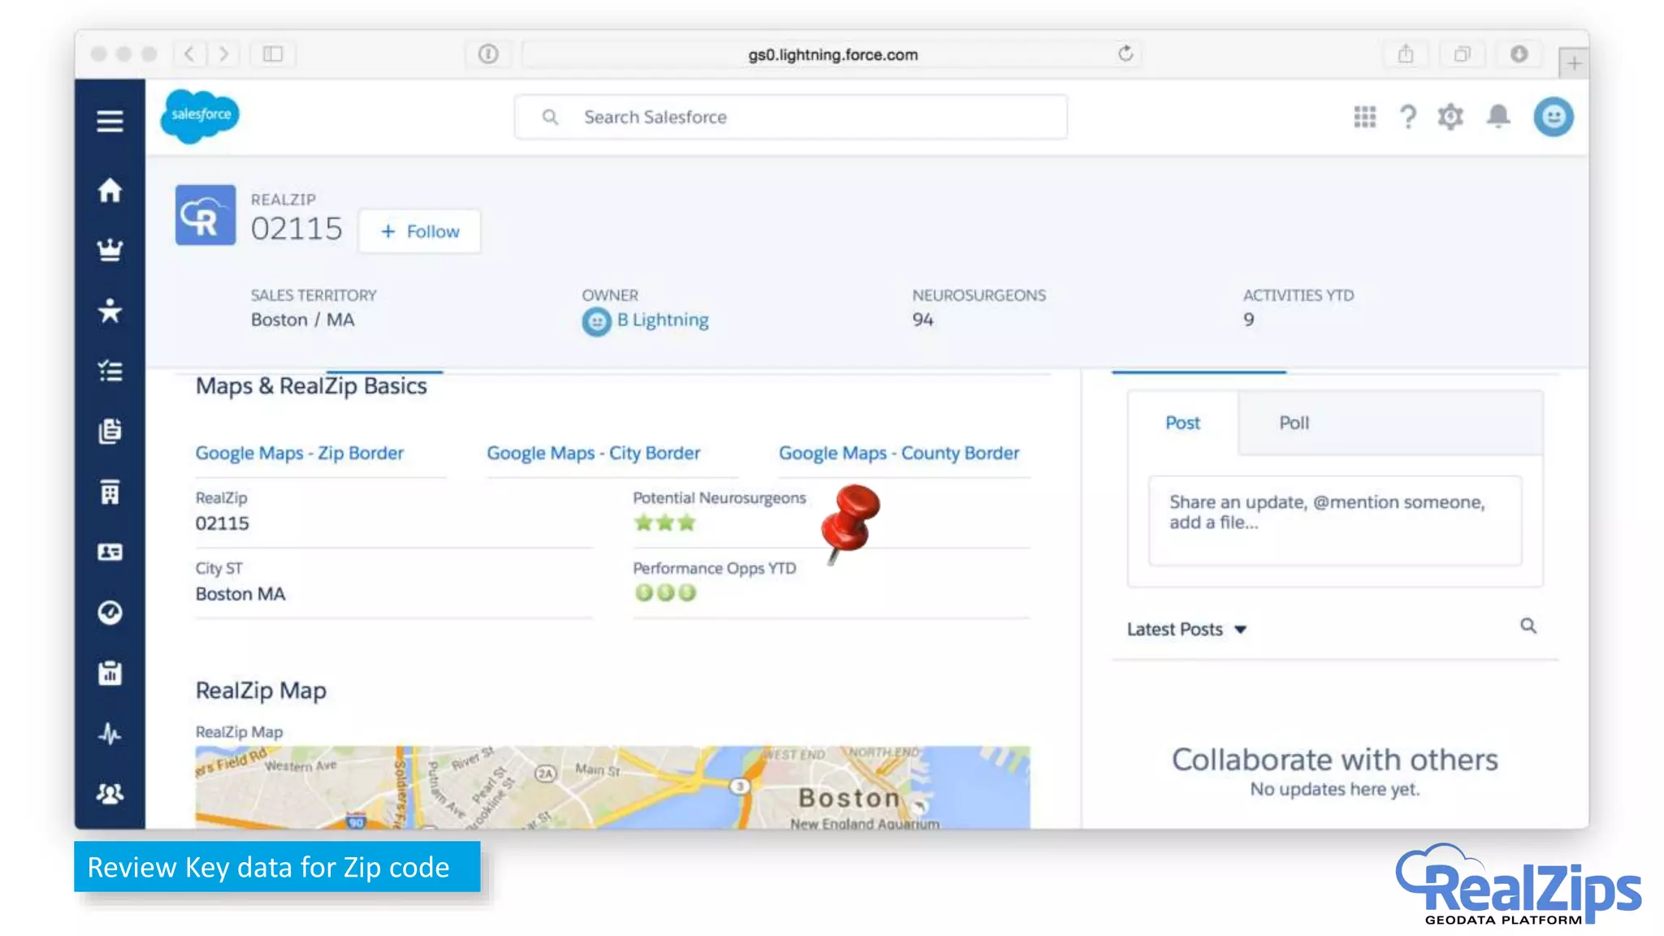Click the RealZip Map section heading
This screenshot has height=936, width=1664.
[x=261, y=691]
